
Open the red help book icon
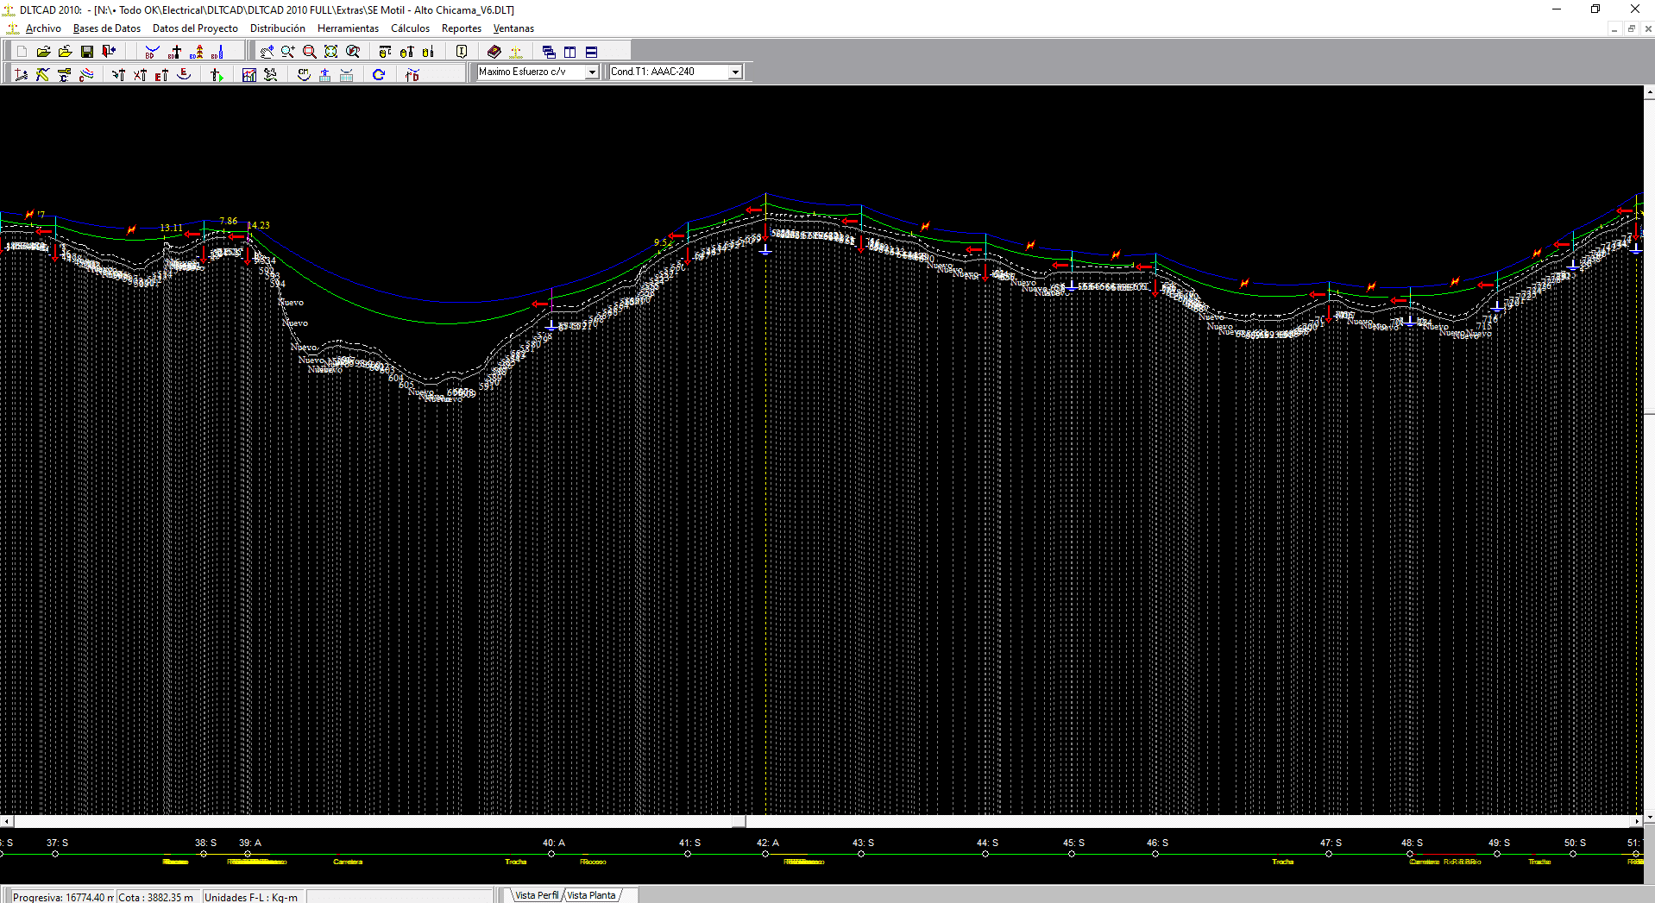click(x=494, y=52)
